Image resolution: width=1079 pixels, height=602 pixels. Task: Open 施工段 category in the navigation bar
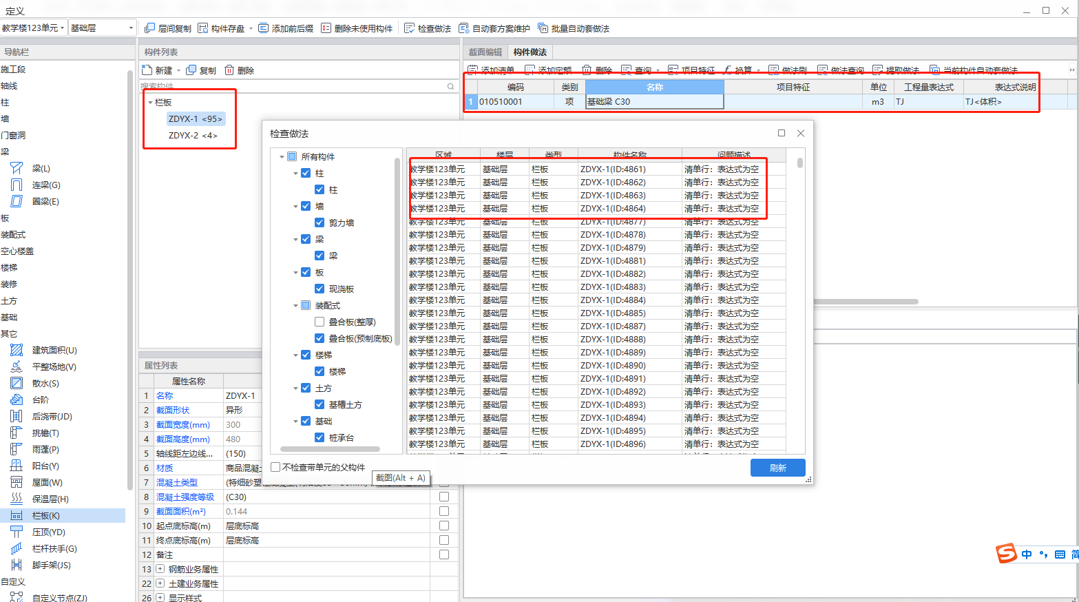13,69
